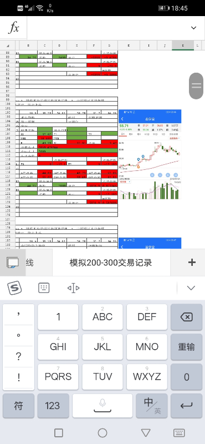
Task: Open recent apps square button
Action: pyautogui.click(x=59, y=433)
